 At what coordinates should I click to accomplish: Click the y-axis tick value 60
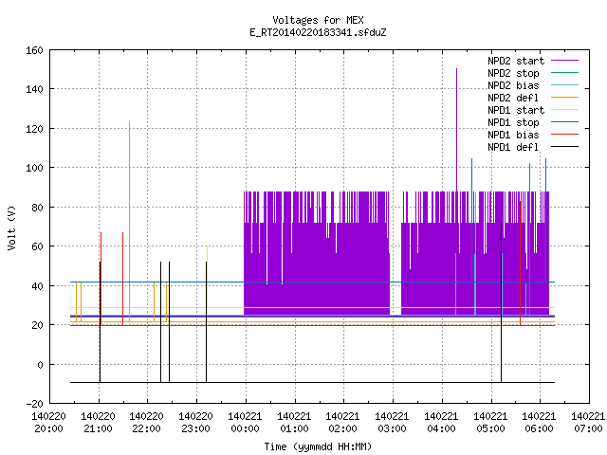37,246
